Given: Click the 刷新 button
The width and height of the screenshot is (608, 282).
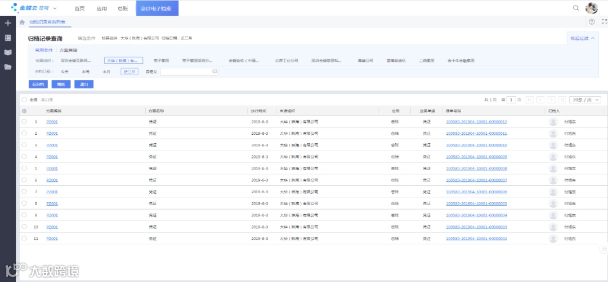Looking at the screenshot, I should coord(61,84).
